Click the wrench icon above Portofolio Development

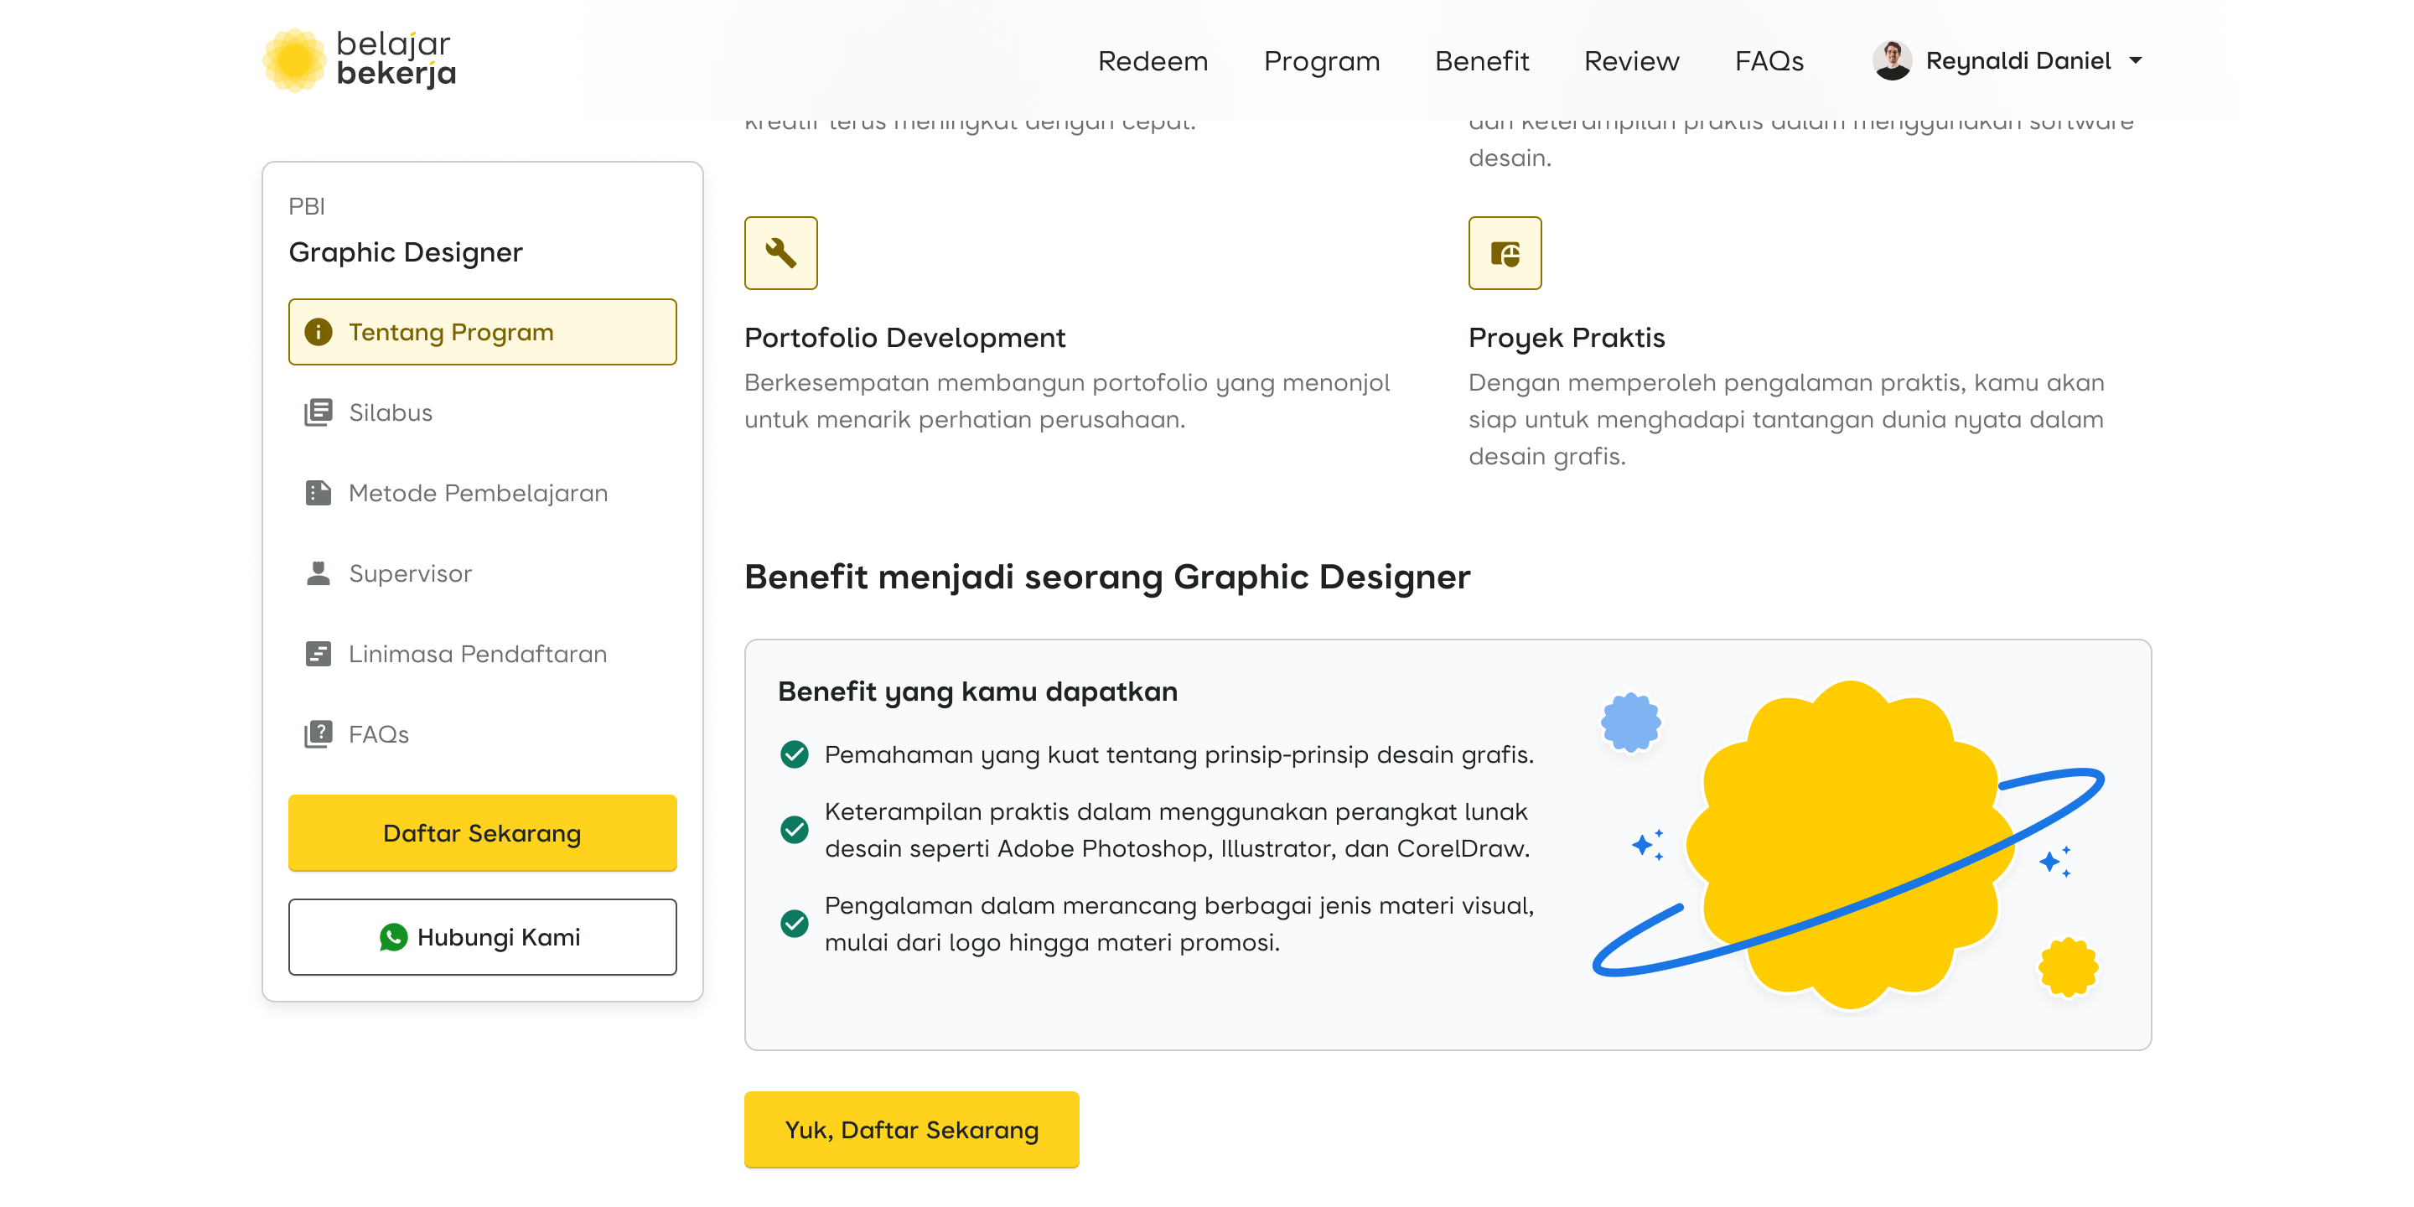780,253
